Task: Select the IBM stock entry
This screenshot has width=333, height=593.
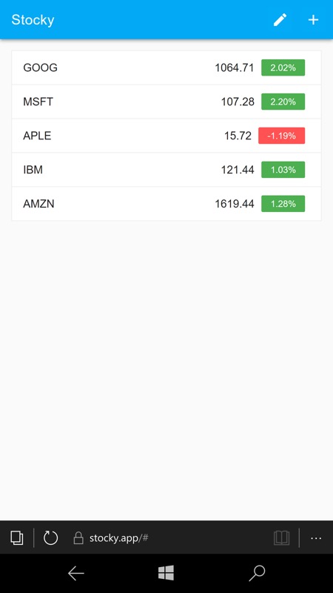Action: 166,170
